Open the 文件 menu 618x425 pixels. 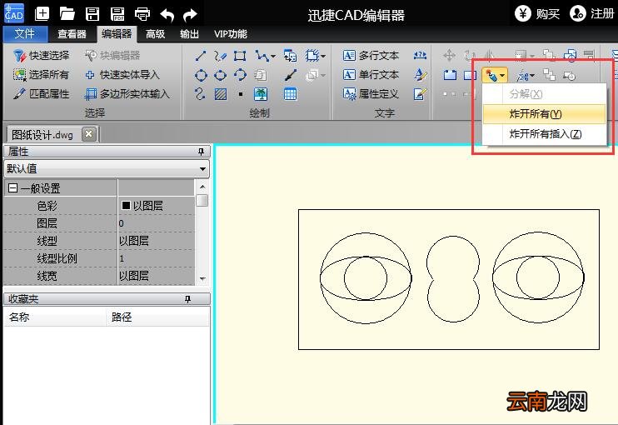(25, 34)
